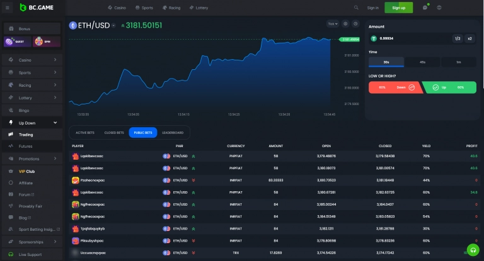The image size is (484, 261).
Task: Open the chat bubble icon
Action: (425, 8)
